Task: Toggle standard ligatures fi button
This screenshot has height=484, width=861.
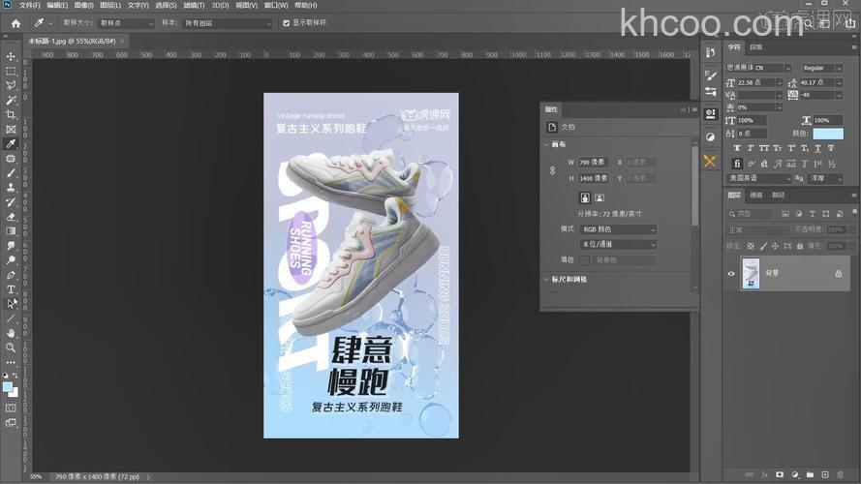Action: pos(737,164)
